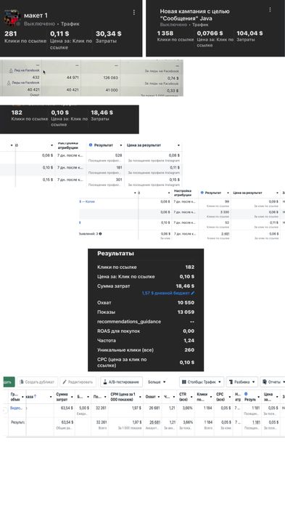This screenshot has width=285, height=508.
Task: Click the duplicate icon on Создать дубликат
Action: pos(22,382)
